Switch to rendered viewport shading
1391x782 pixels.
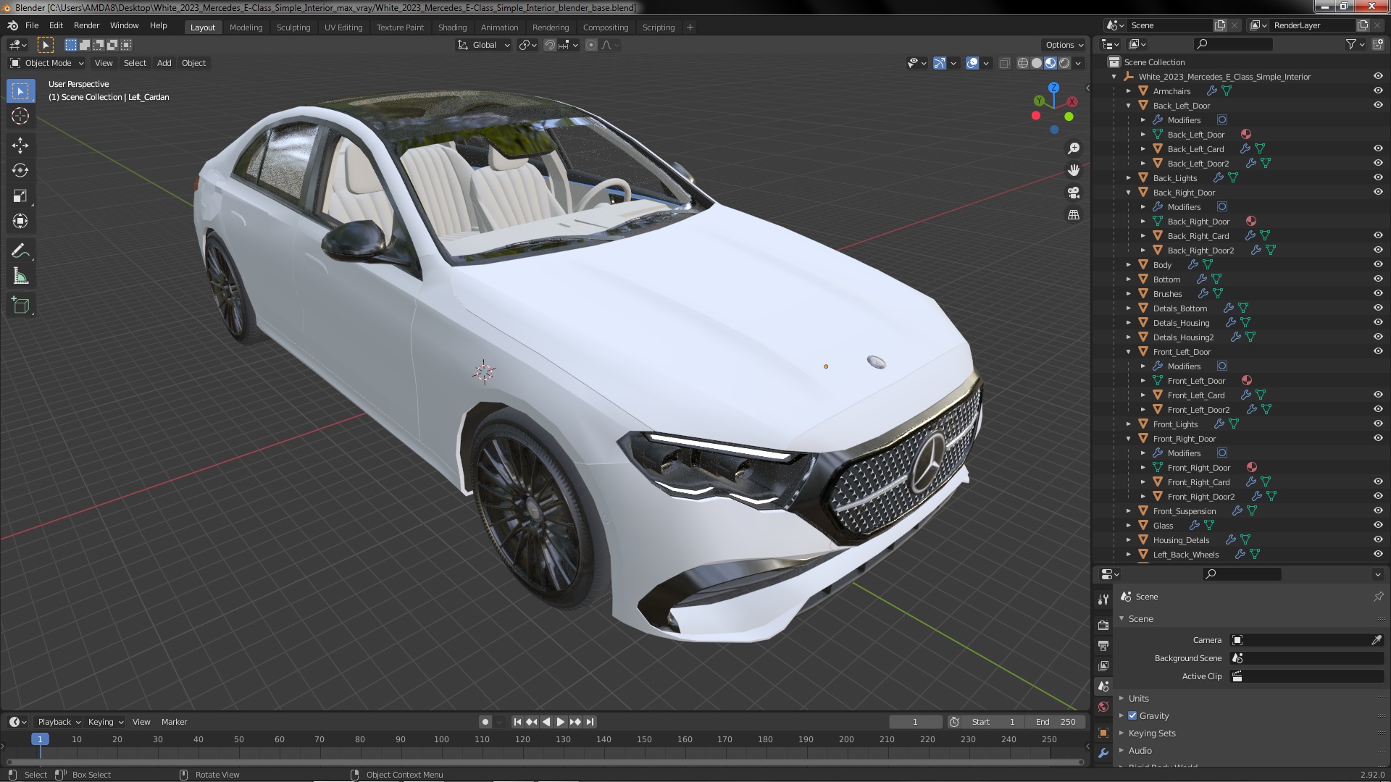click(1064, 64)
